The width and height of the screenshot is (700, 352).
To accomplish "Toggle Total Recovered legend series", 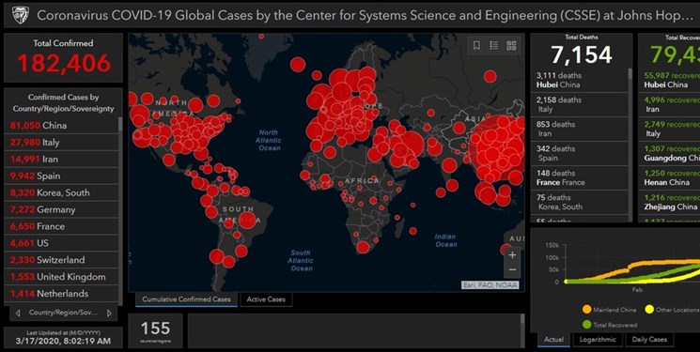I will [x=610, y=325].
